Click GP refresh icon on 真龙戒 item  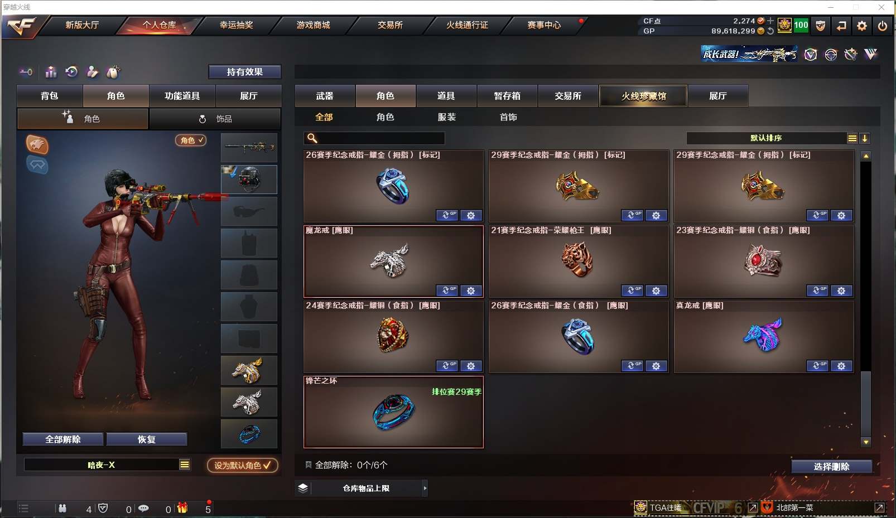coord(817,366)
